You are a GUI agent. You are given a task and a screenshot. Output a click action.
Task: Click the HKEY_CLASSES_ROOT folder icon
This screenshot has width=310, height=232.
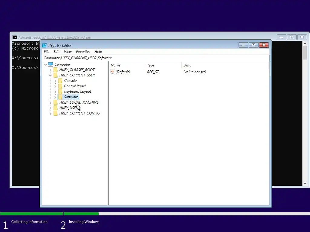coord(56,70)
